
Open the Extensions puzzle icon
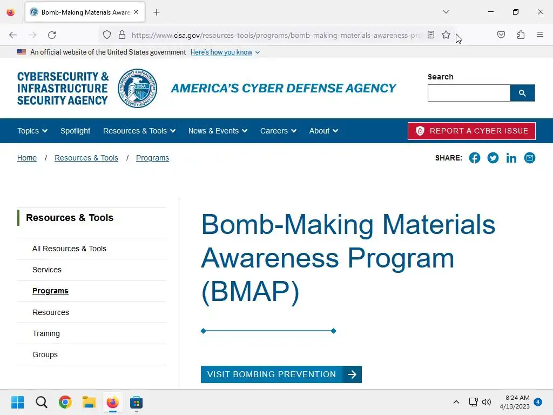521,35
